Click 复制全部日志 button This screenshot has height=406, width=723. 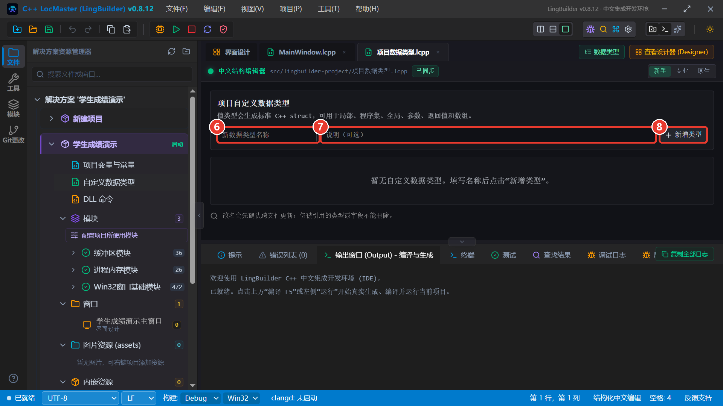pos(685,255)
